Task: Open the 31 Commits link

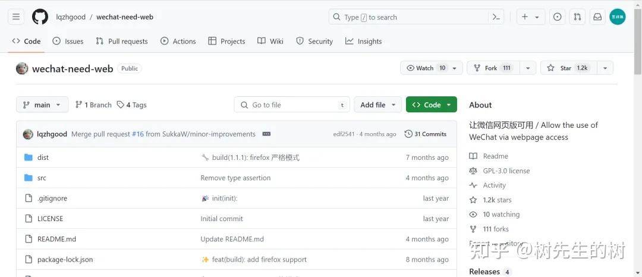Action: 426,134
